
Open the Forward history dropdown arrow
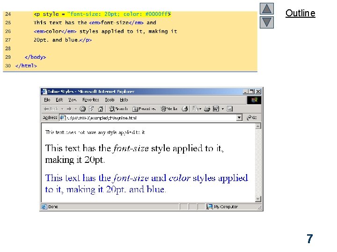pyautogui.click(x=76, y=109)
